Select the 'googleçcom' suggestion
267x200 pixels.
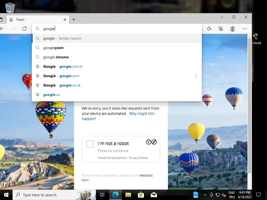click(x=117, y=48)
